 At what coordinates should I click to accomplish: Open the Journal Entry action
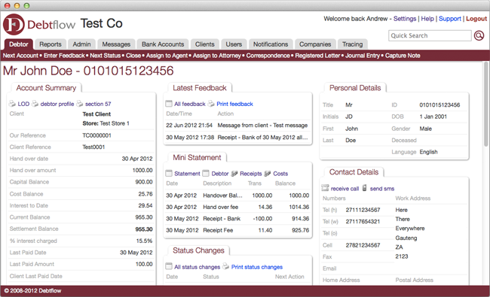tap(363, 56)
